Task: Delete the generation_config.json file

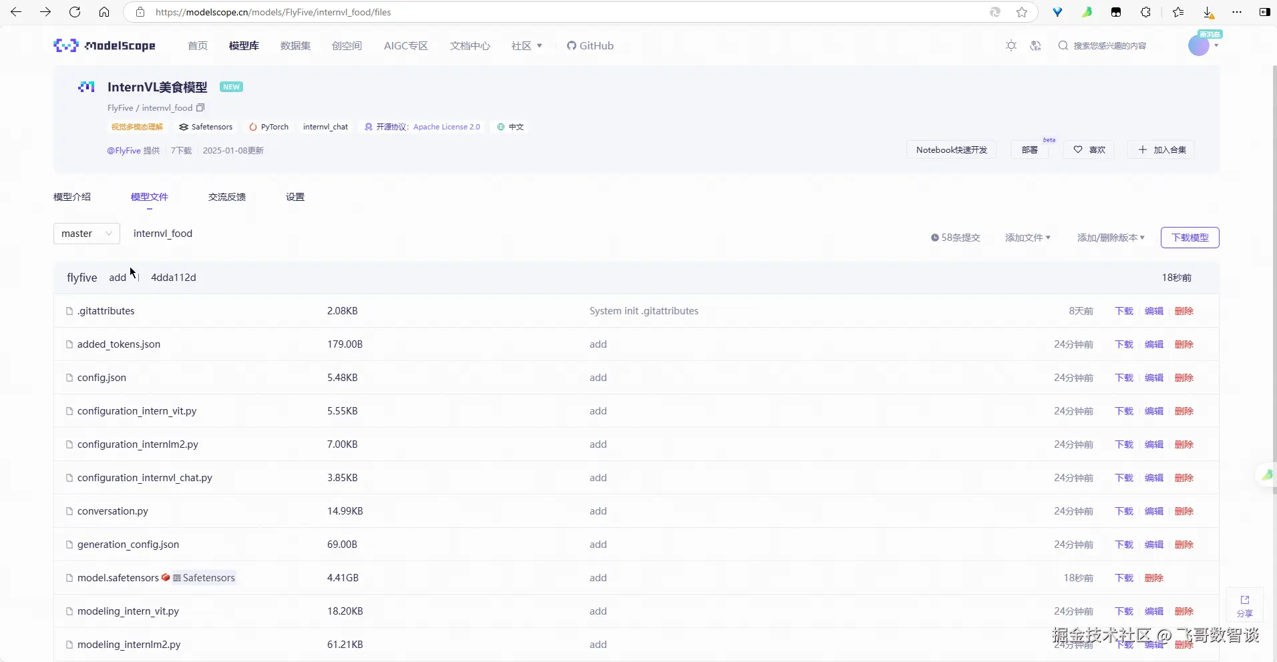Action: (1184, 545)
